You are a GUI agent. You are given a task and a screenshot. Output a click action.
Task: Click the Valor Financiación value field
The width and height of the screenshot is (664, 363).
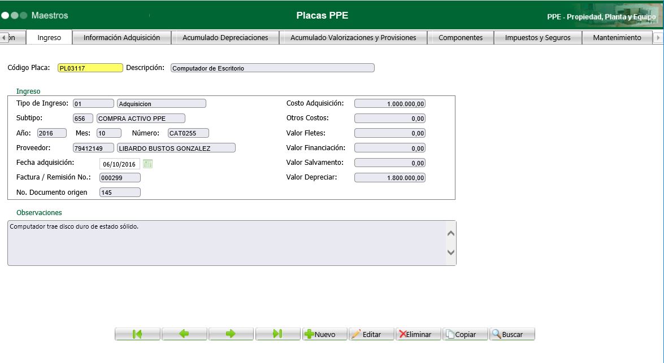coord(389,148)
